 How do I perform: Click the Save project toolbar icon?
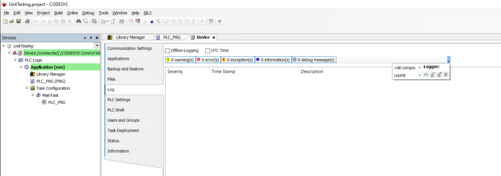click(x=18, y=21)
